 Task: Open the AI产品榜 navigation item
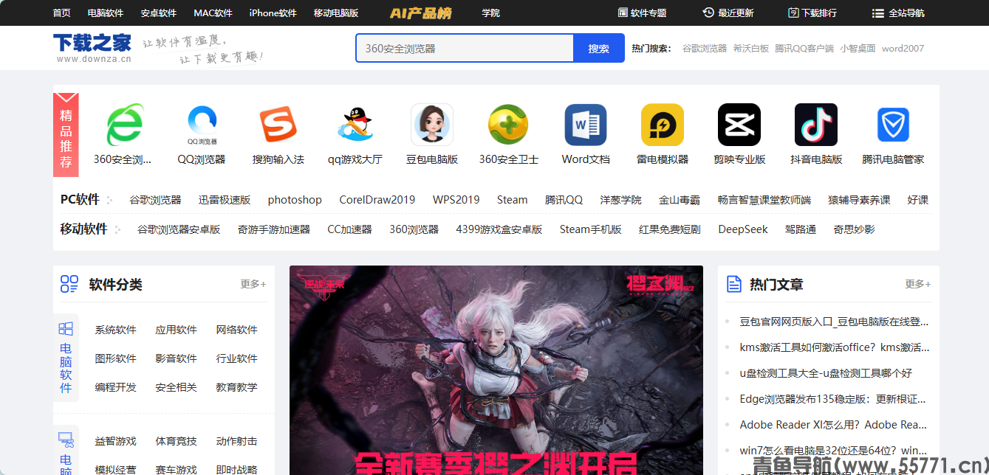point(421,13)
